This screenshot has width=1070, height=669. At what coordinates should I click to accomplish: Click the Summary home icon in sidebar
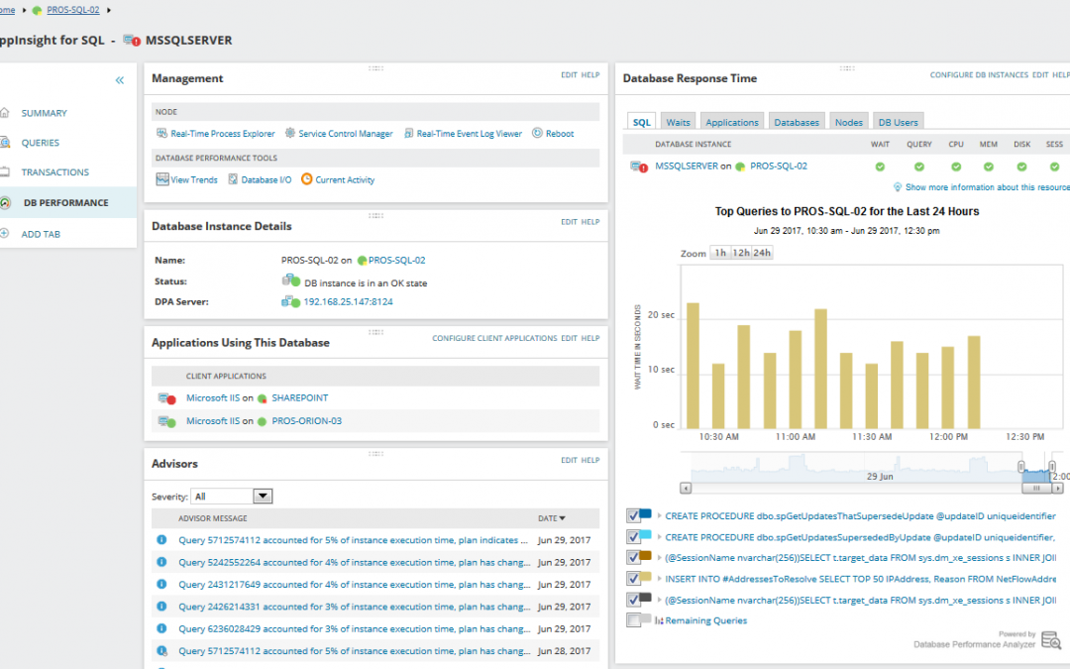coord(5,113)
